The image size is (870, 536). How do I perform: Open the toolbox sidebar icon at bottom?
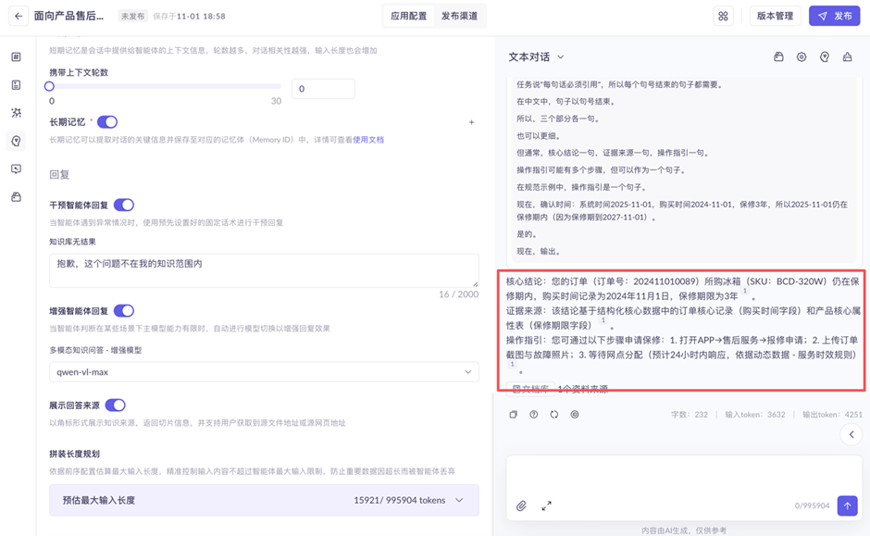tap(16, 197)
